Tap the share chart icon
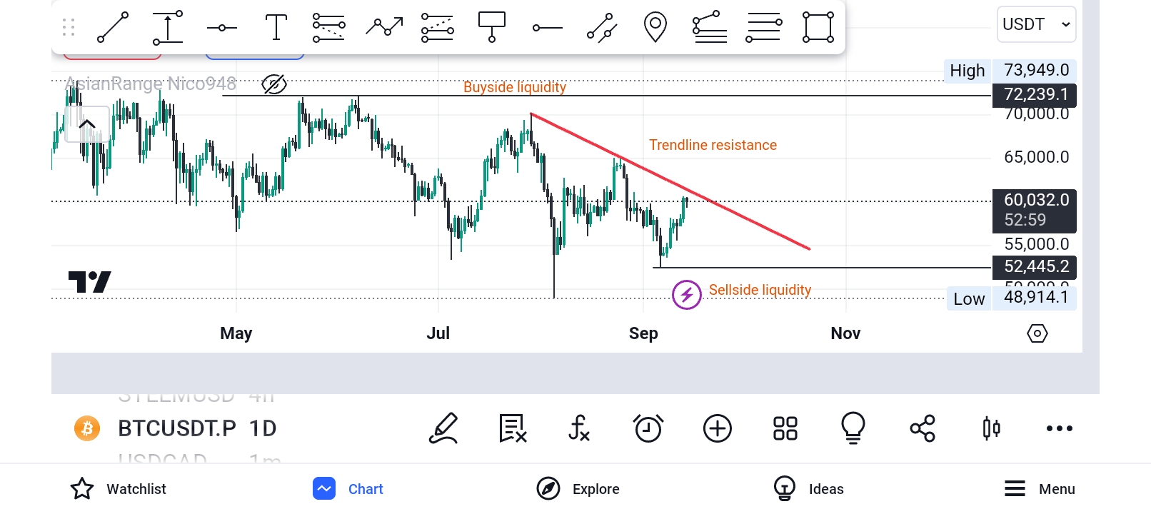Screen dimensions: 1151x514 pos(922,428)
